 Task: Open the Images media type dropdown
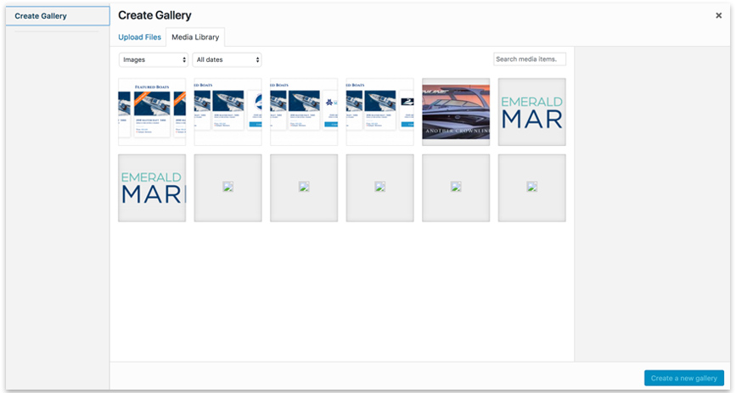(154, 59)
